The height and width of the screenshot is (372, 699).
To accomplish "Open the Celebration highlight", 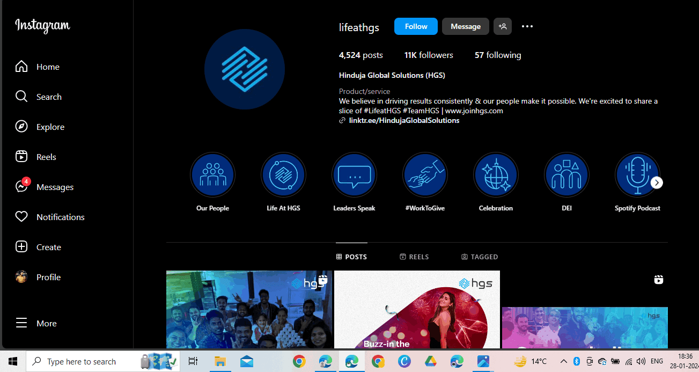I will (x=496, y=176).
